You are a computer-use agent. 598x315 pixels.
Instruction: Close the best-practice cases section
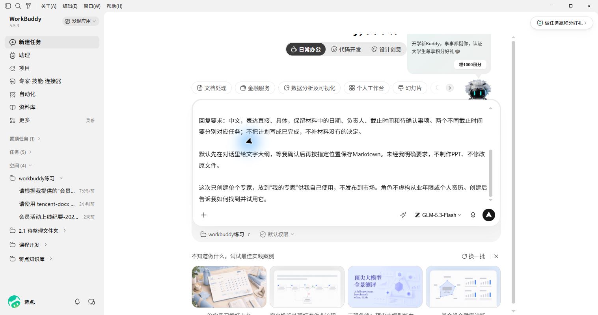pos(496,256)
